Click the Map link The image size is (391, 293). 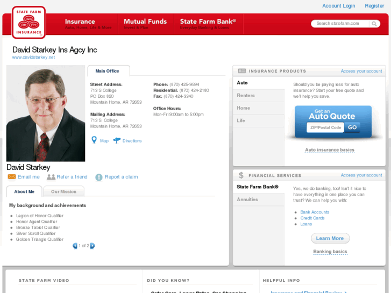pyautogui.click(x=104, y=141)
